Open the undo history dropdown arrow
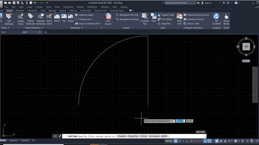Screen dimensions: 259x145 click(38, 3)
